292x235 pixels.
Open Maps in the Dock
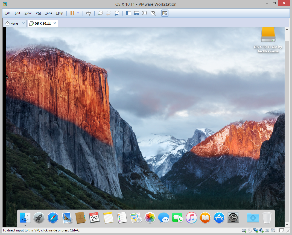(x=136, y=218)
